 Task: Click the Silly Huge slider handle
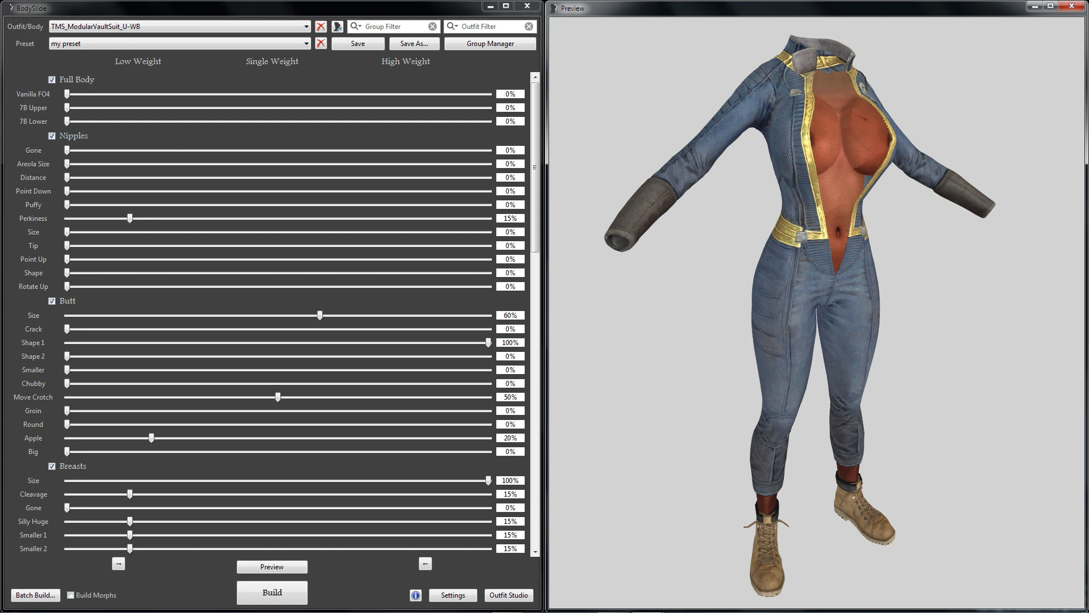(130, 522)
